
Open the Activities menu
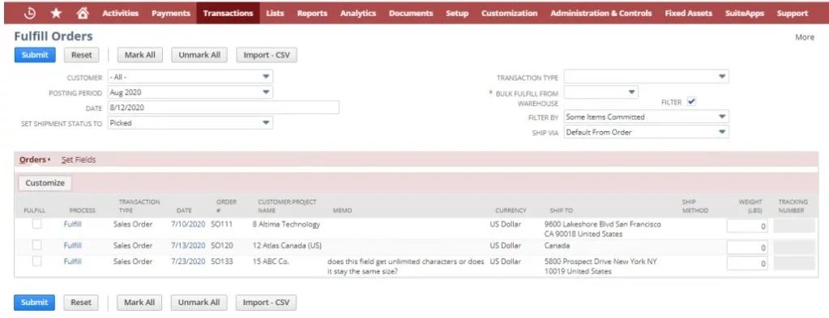point(120,13)
